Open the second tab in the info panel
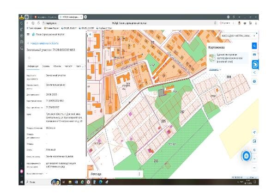The width and height of the screenshot is (277, 196). (x=46, y=67)
